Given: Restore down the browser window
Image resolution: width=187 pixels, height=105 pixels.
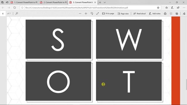Looking at the screenshot, I should [x=177, y=2].
